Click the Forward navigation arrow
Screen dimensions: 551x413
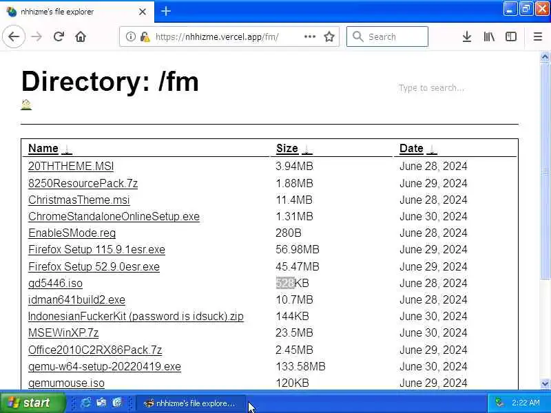click(x=37, y=36)
